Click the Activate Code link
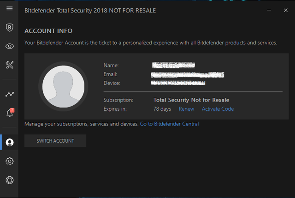This screenshot has width=295, height=198. tap(218, 109)
